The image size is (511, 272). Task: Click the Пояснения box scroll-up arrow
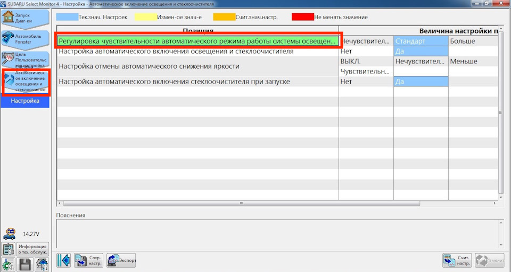pos(501,222)
